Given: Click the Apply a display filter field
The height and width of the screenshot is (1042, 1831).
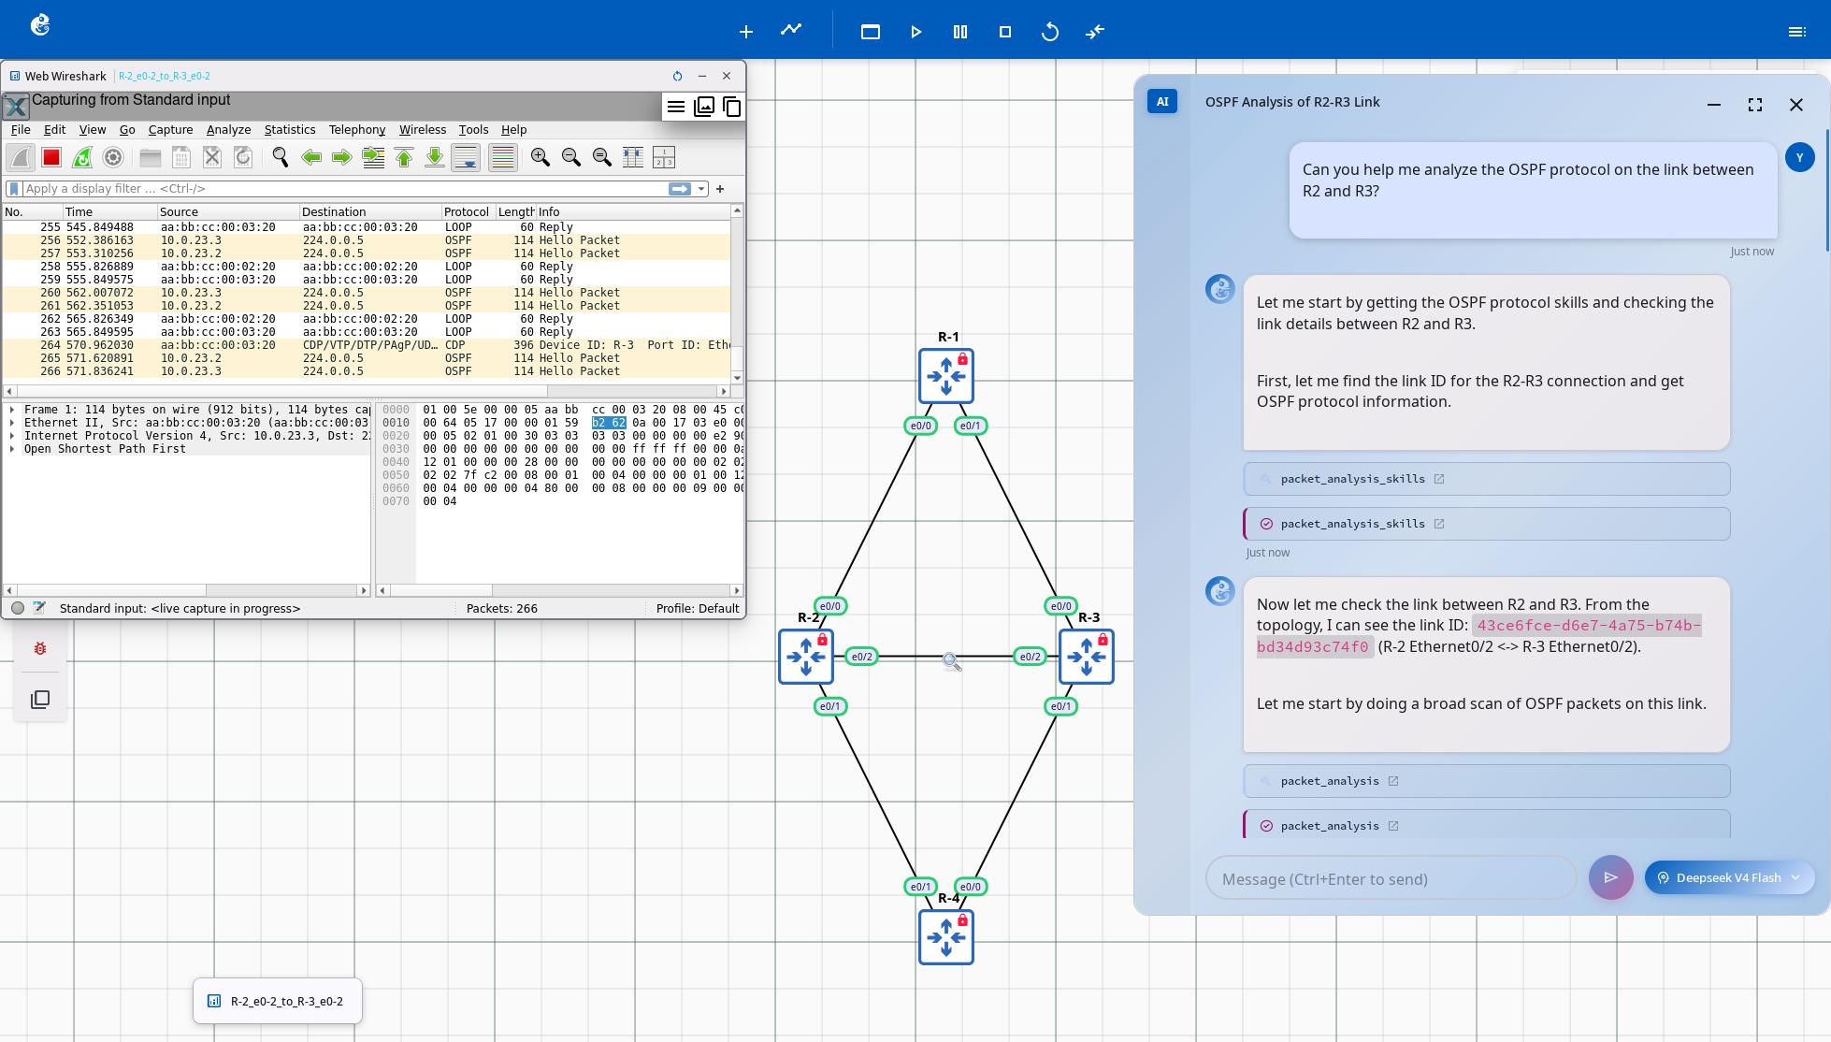Looking at the screenshot, I should click(344, 189).
